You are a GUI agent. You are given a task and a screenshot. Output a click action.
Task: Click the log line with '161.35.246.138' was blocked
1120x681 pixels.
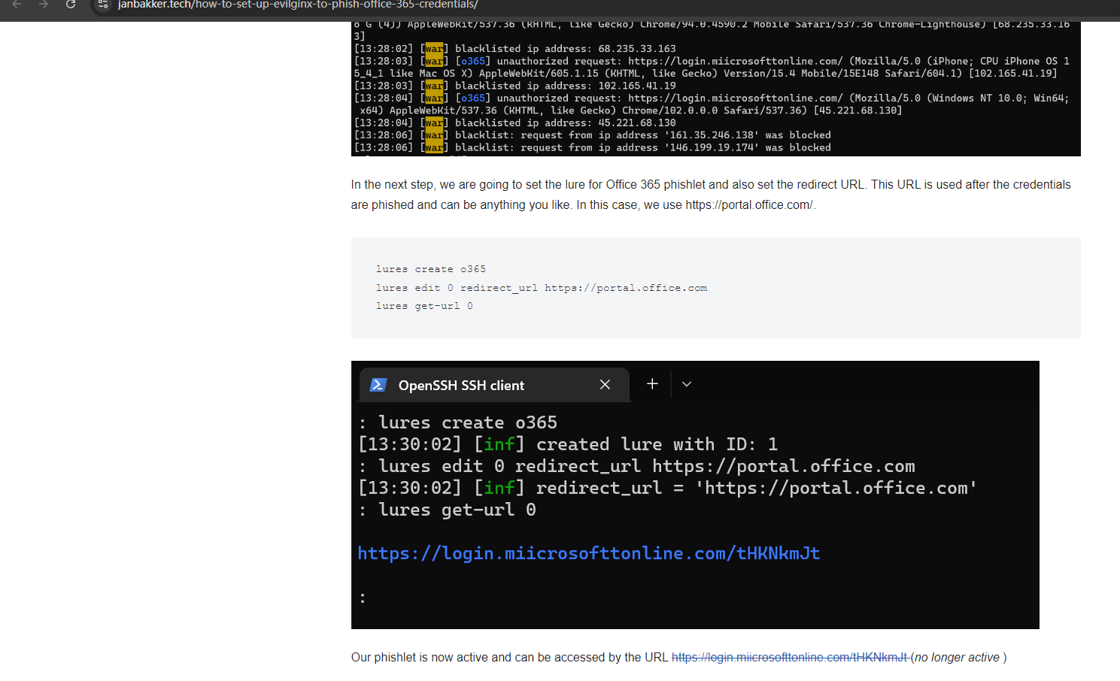tap(593, 135)
